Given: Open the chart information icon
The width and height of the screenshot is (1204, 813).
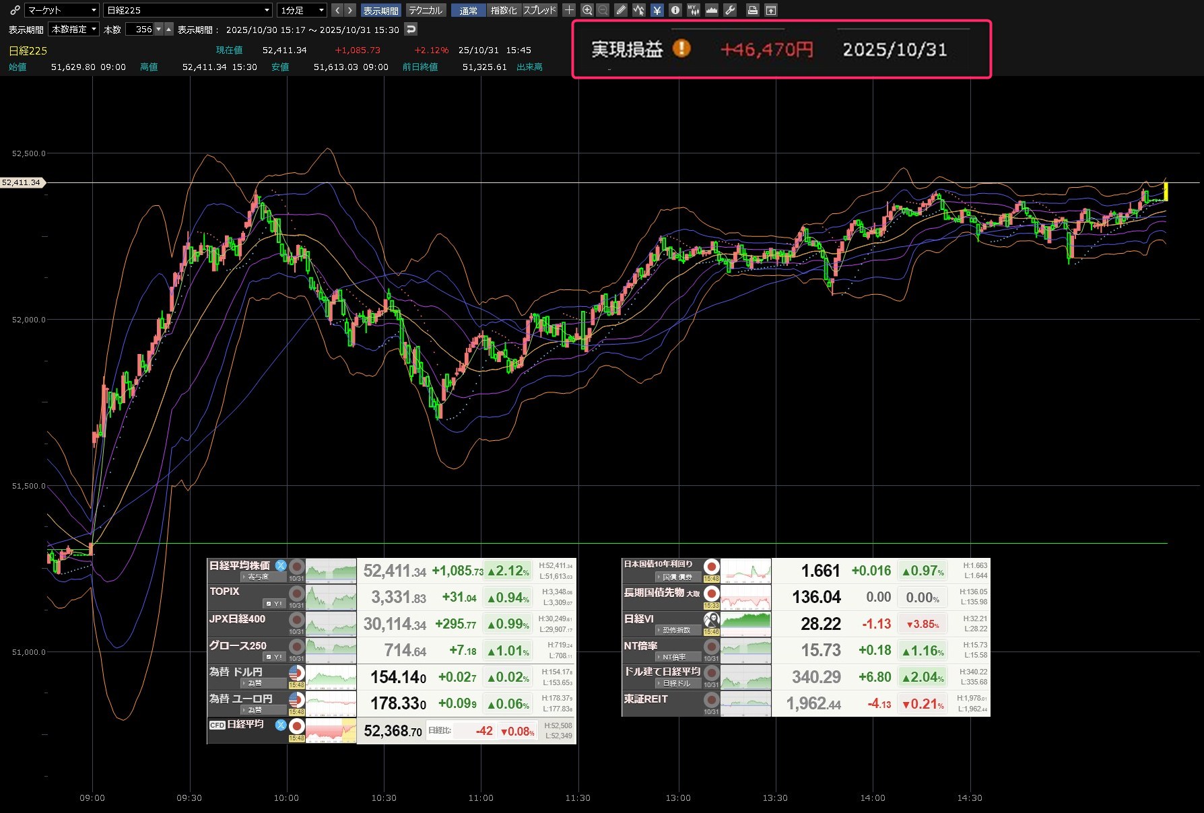Looking at the screenshot, I should [675, 10].
